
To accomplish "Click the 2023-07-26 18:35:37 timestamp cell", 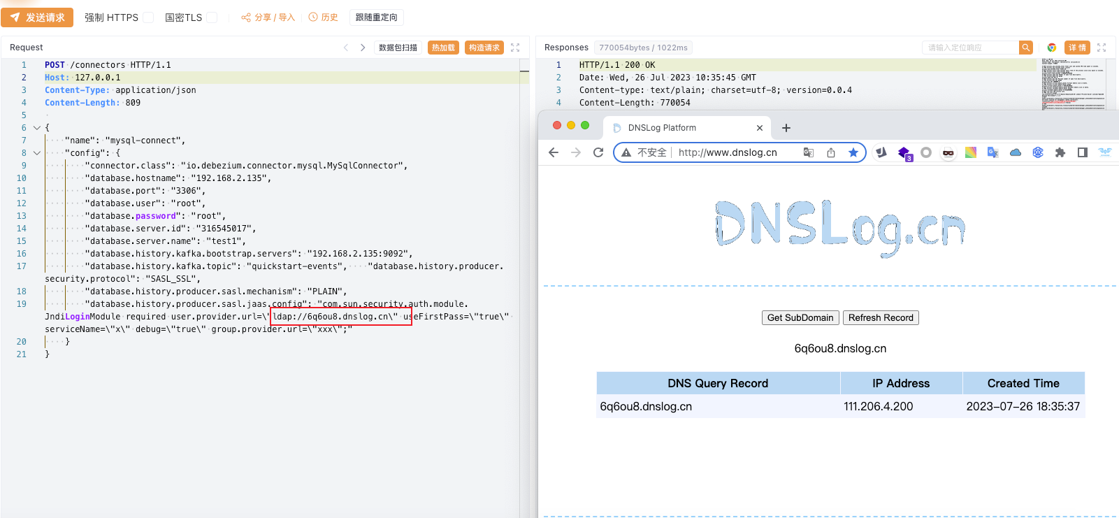I will [x=1023, y=406].
